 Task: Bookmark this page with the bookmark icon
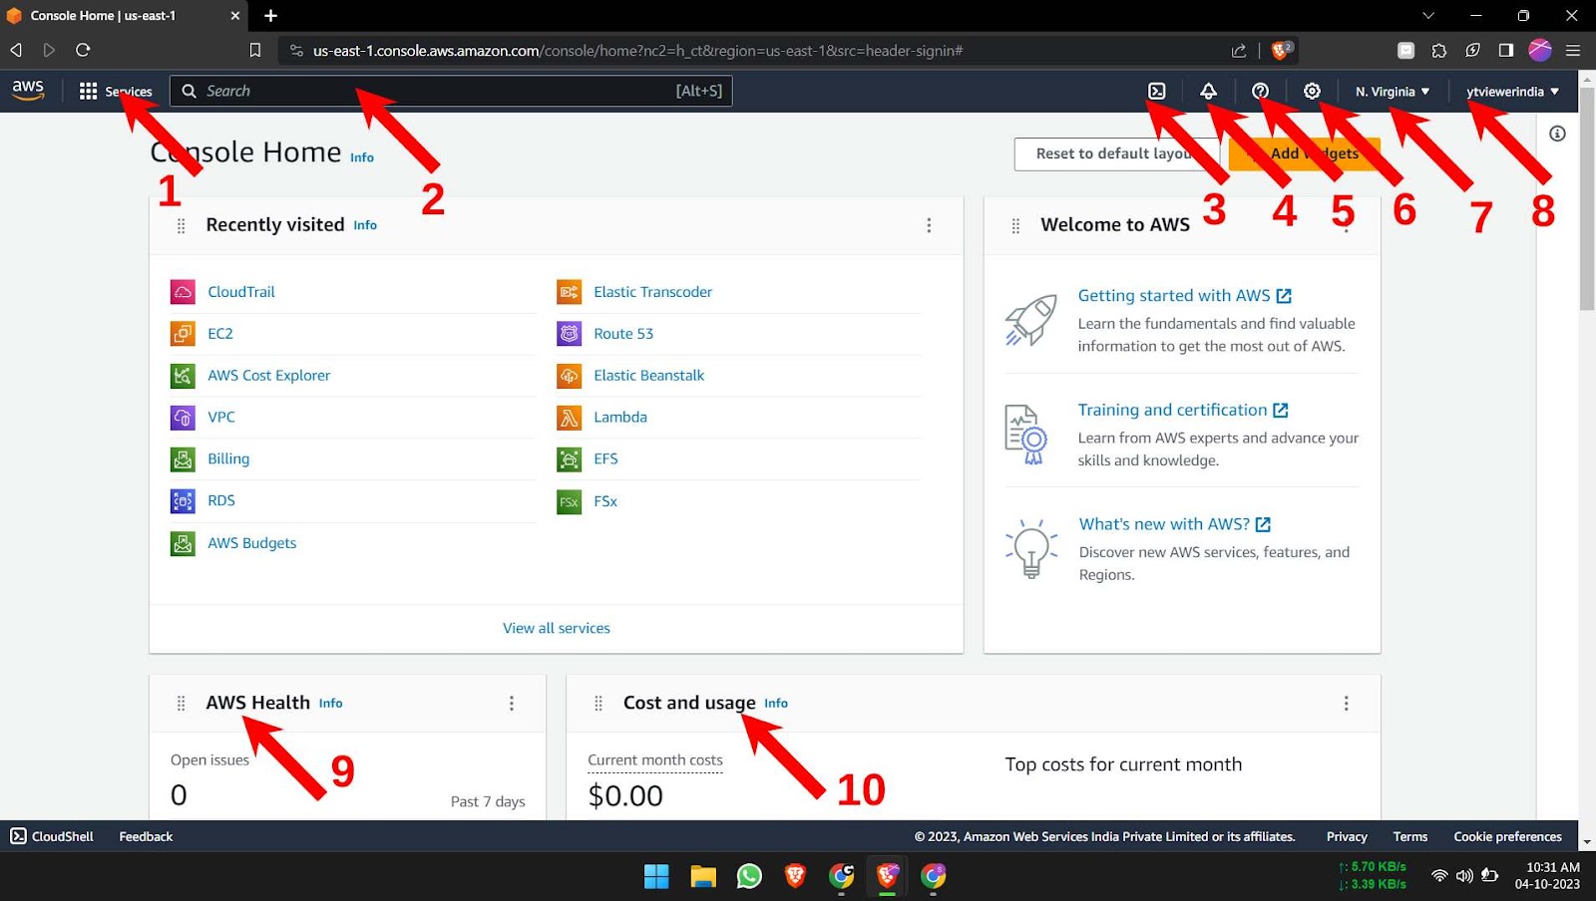255,50
